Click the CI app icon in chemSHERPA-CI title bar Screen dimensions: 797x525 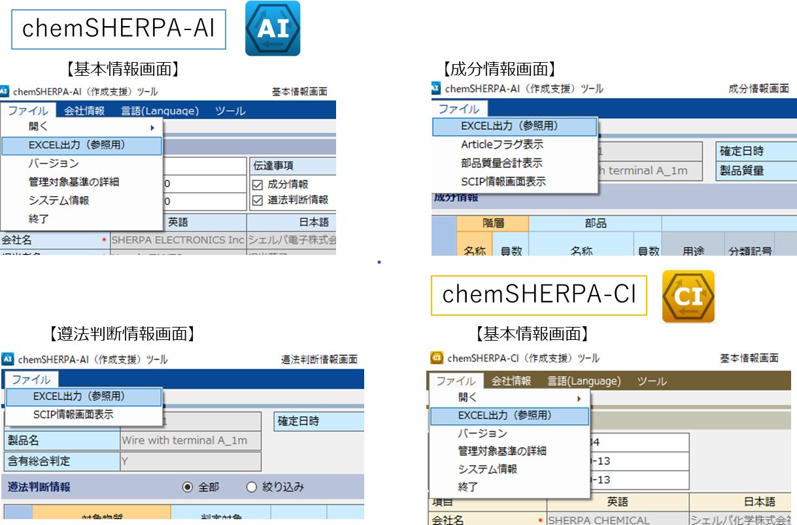click(x=437, y=358)
